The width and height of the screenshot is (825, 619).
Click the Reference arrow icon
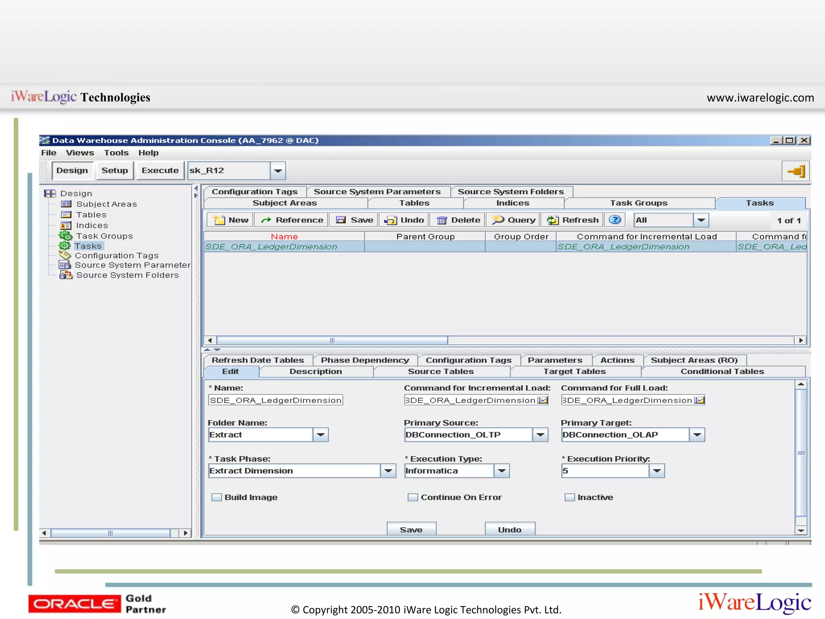coord(265,220)
